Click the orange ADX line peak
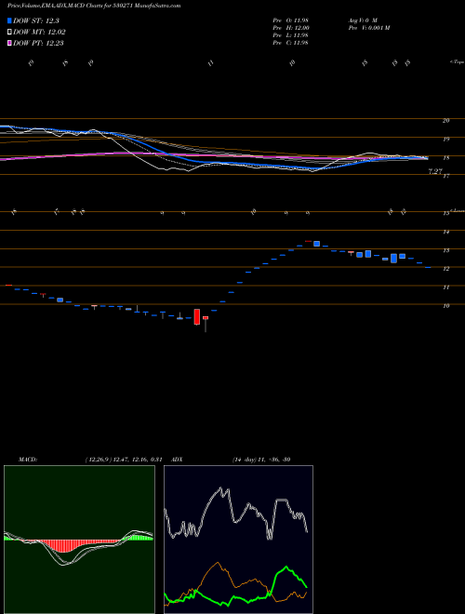465x614 pixels. 218,564
